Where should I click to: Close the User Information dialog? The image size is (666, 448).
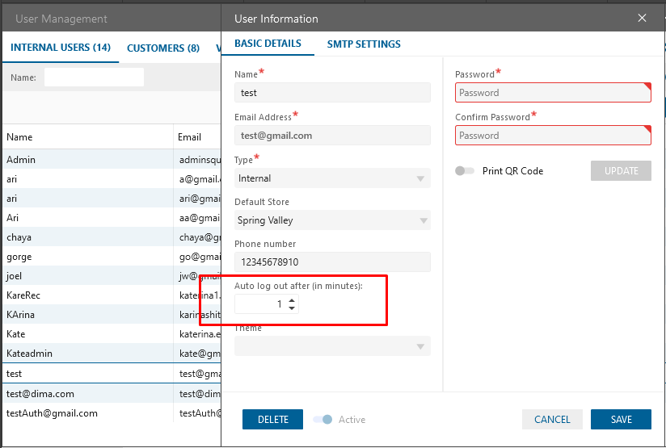pos(642,19)
